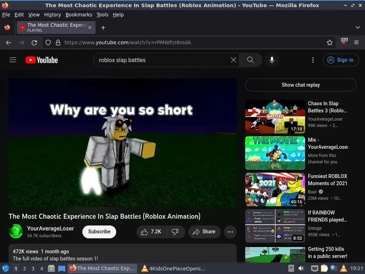The image size is (365, 274).
Task: Open the Tools menu
Action: click(102, 15)
